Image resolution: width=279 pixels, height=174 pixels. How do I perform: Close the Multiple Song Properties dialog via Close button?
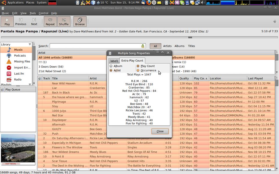coord(160,131)
